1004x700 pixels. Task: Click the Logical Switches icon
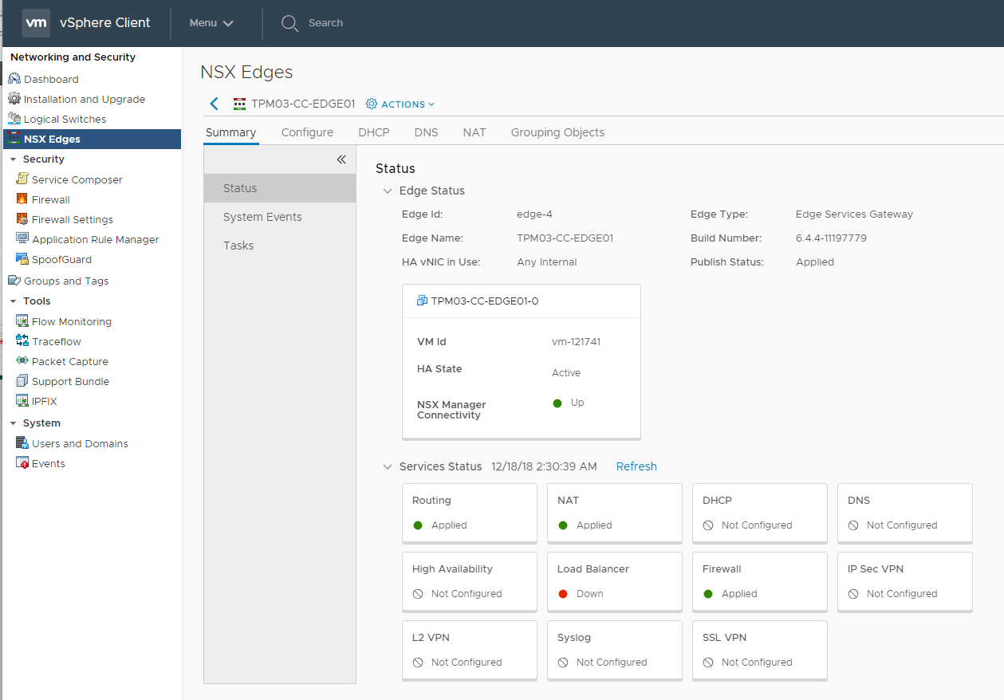14,119
